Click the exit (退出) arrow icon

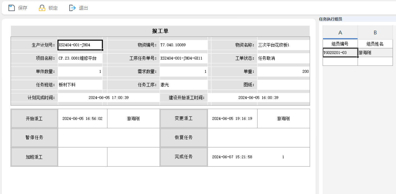click(x=72, y=8)
